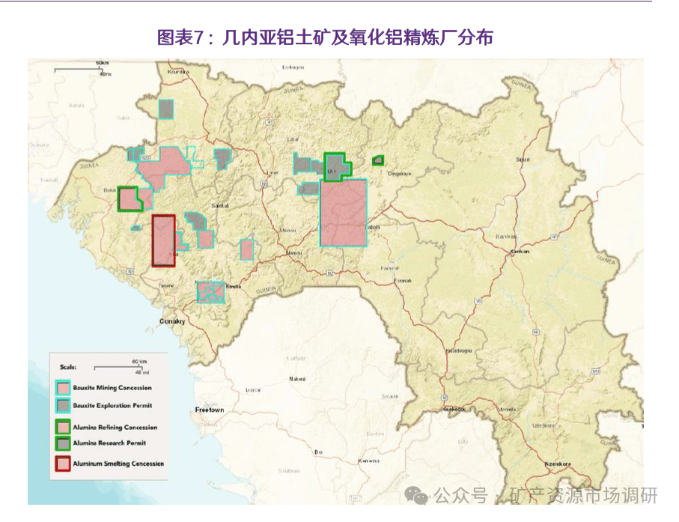The width and height of the screenshot is (679, 522).
Task: Select the 'Alumina Research Permit' legend label
Action: 109,443
